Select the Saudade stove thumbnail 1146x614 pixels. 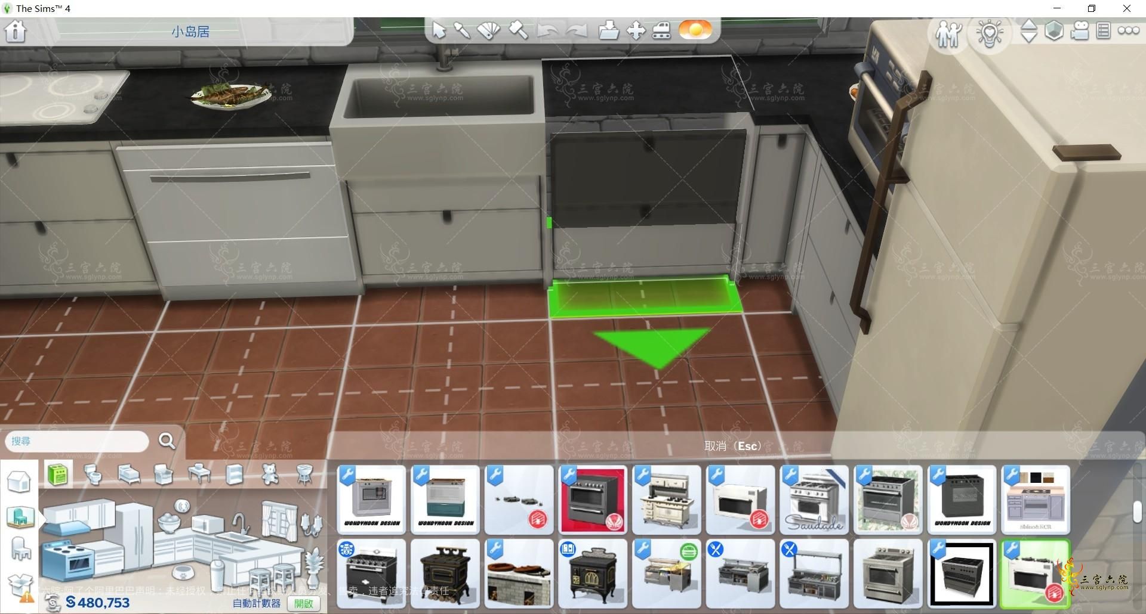(x=814, y=500)
